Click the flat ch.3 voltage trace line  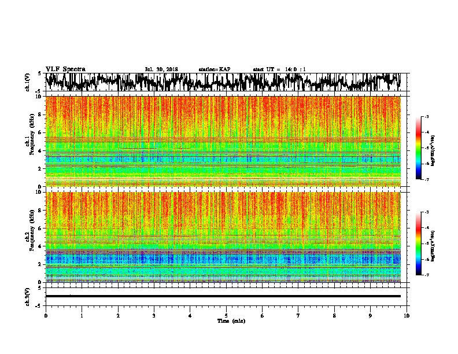pyautogui.click(x=223, y=296)
